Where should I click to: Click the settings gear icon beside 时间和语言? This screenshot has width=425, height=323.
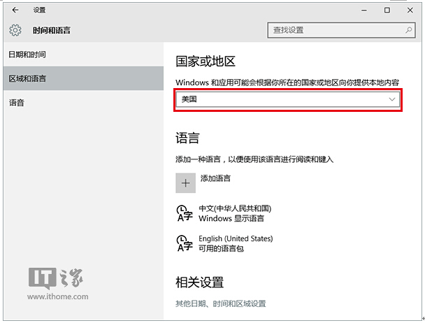pyautogui.click(x=15, y=30)
